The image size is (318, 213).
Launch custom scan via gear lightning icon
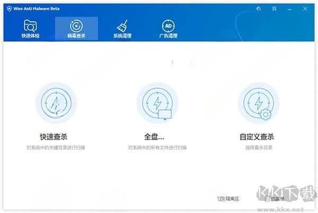tap(259, 103)
